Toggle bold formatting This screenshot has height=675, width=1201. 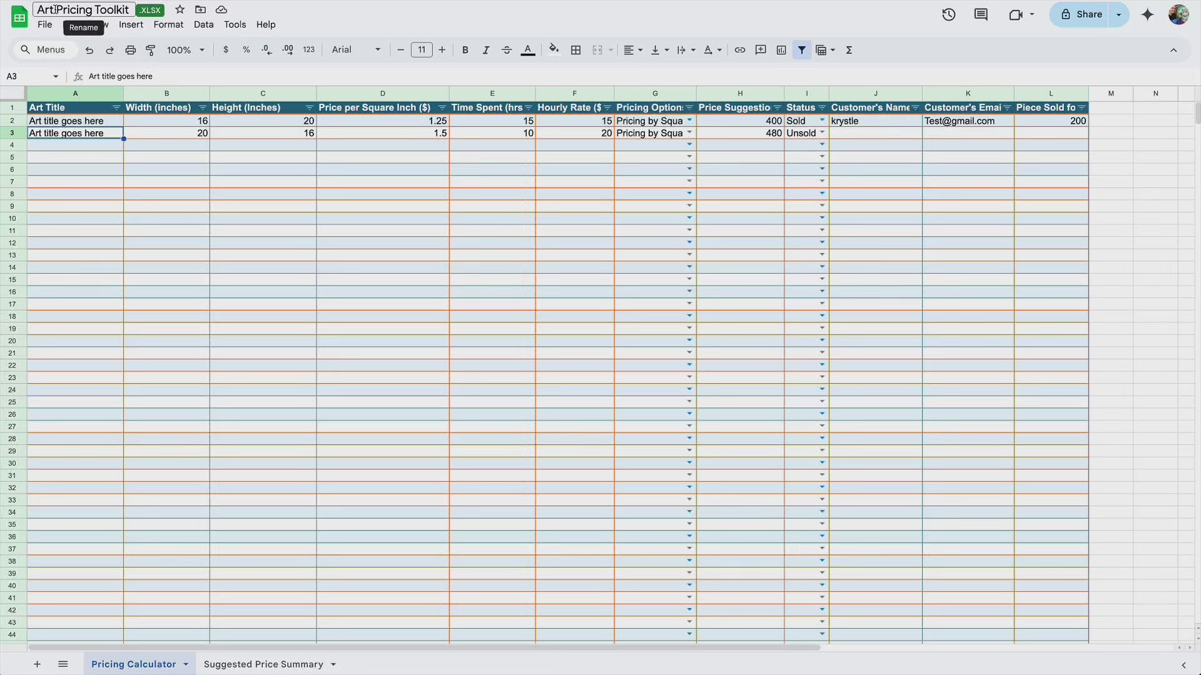465,50
